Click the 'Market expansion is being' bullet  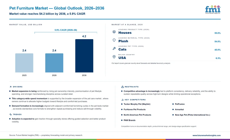(57, 93)
